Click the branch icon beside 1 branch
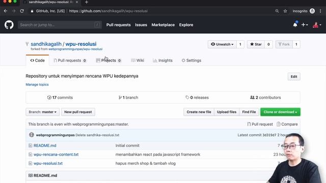Viewport: 326px width, 183px height. pos(120,98)
